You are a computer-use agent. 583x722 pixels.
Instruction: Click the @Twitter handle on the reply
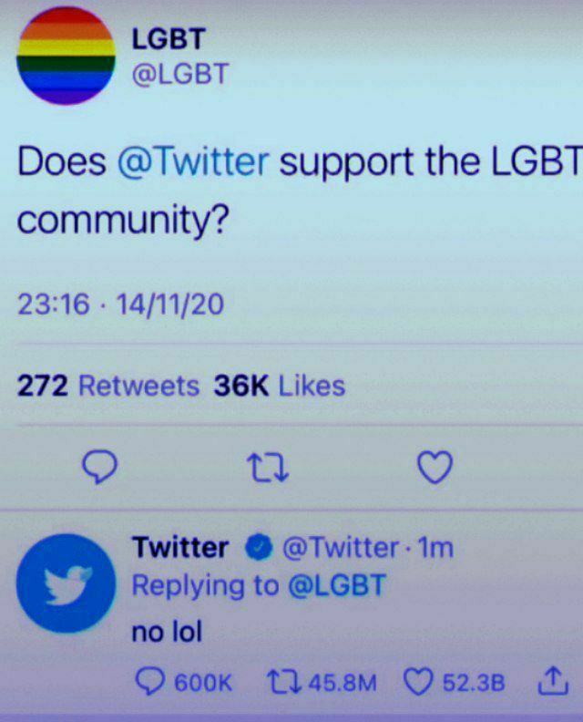coord(341,548)
